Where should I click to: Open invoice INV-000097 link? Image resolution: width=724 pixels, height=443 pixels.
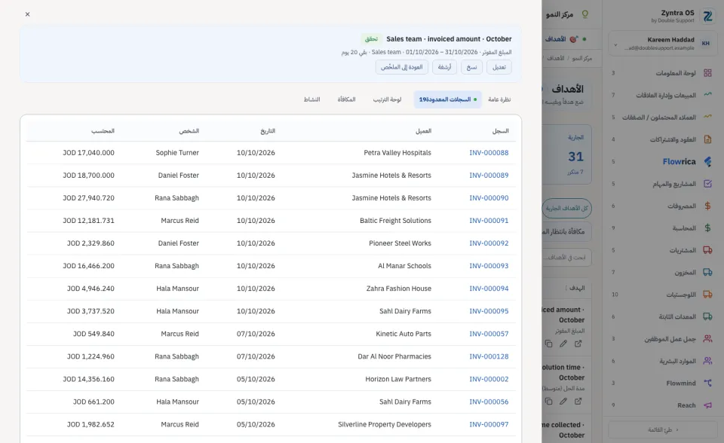click(489, 424)
